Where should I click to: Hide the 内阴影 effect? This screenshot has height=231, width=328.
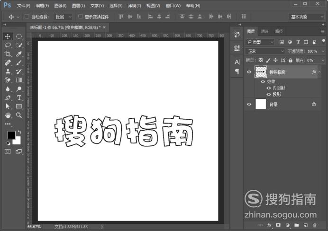click(269, 88)
